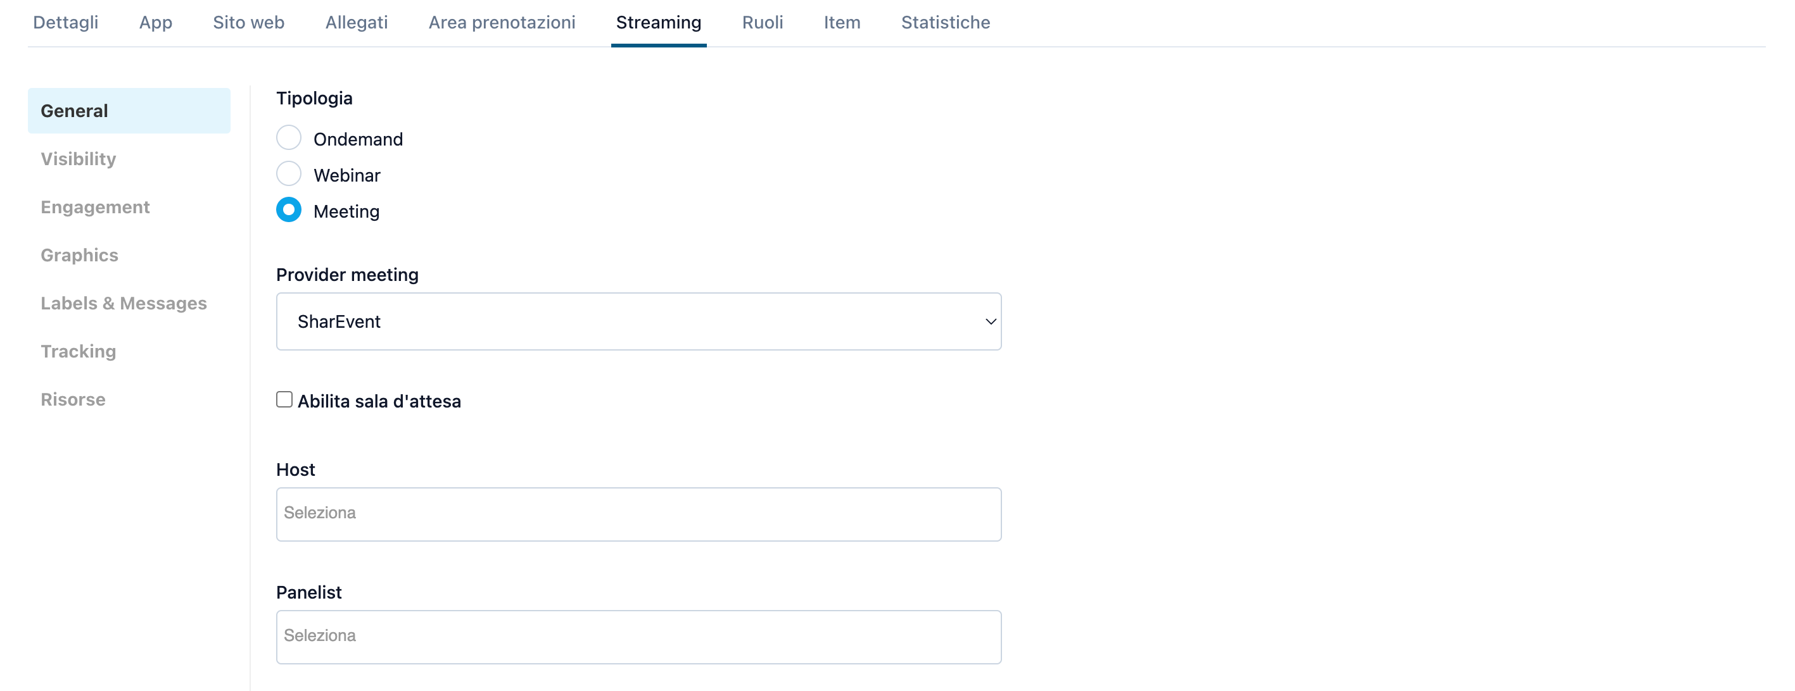The height and width of the screenshot is (691, 1795).
Task: Click the Host Seleziona field
Action: coord(638,514)
